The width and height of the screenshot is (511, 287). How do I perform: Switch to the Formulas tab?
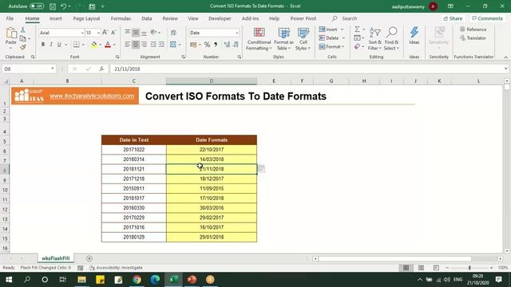[x=121, y=18]
